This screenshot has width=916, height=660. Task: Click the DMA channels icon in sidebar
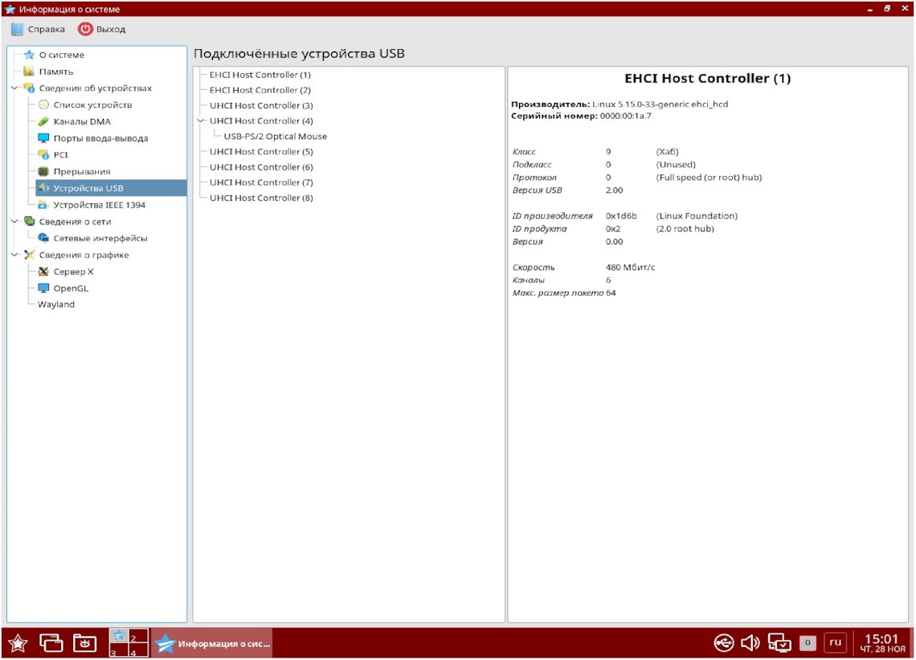(44, 121)
